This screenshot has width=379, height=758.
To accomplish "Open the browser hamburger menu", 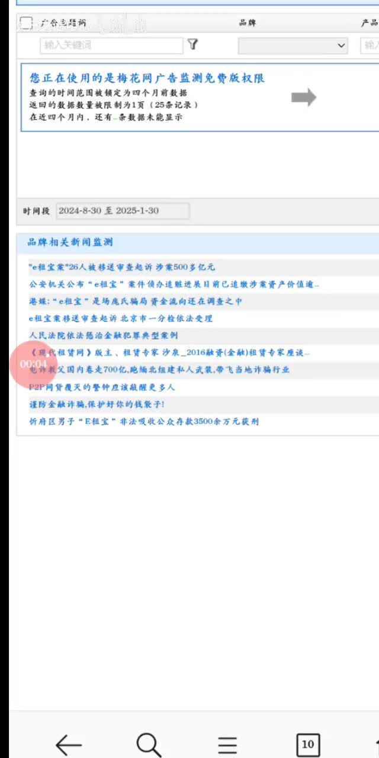I will (227, 745).
